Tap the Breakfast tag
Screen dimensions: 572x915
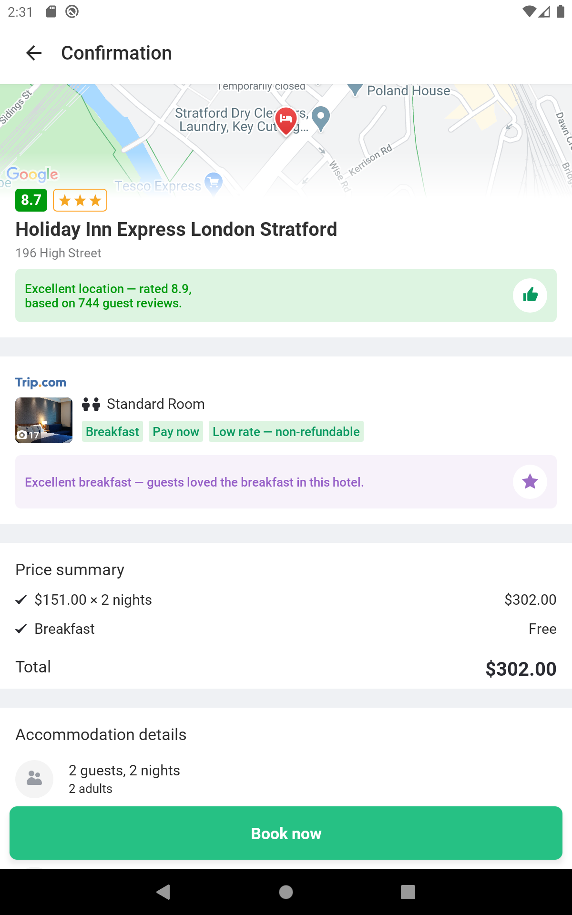112,432
